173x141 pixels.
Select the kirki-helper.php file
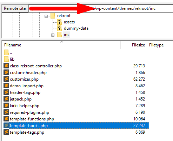25,106
